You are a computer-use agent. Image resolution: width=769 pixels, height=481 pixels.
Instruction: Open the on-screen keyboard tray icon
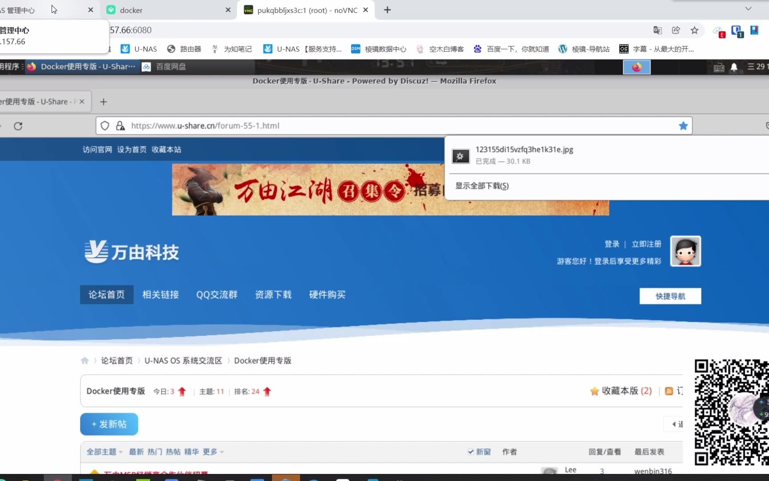(x=719, y=67)
